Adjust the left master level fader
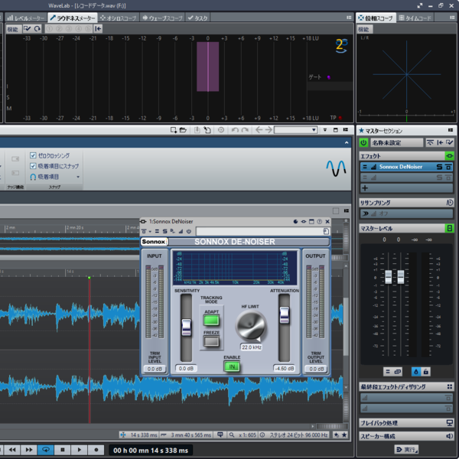The height and width of the screenshot is (459, 459). [x=388, y=277]
